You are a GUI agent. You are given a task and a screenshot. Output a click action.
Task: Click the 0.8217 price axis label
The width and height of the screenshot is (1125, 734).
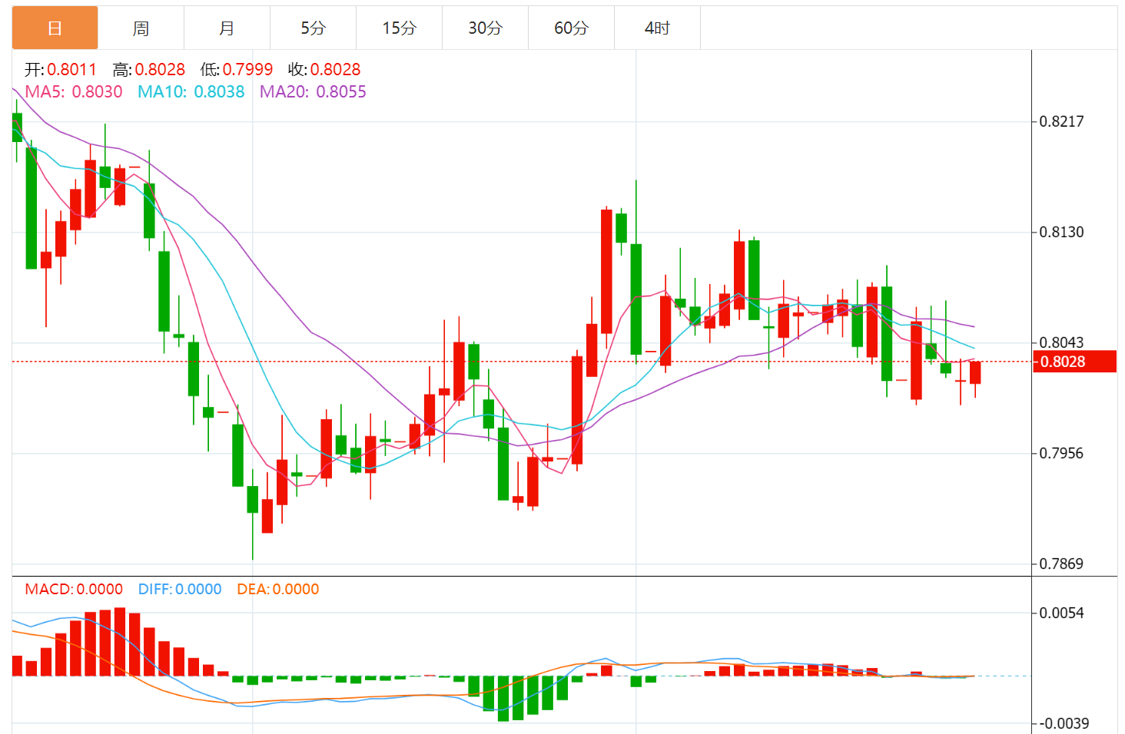tap(1061, 121)
